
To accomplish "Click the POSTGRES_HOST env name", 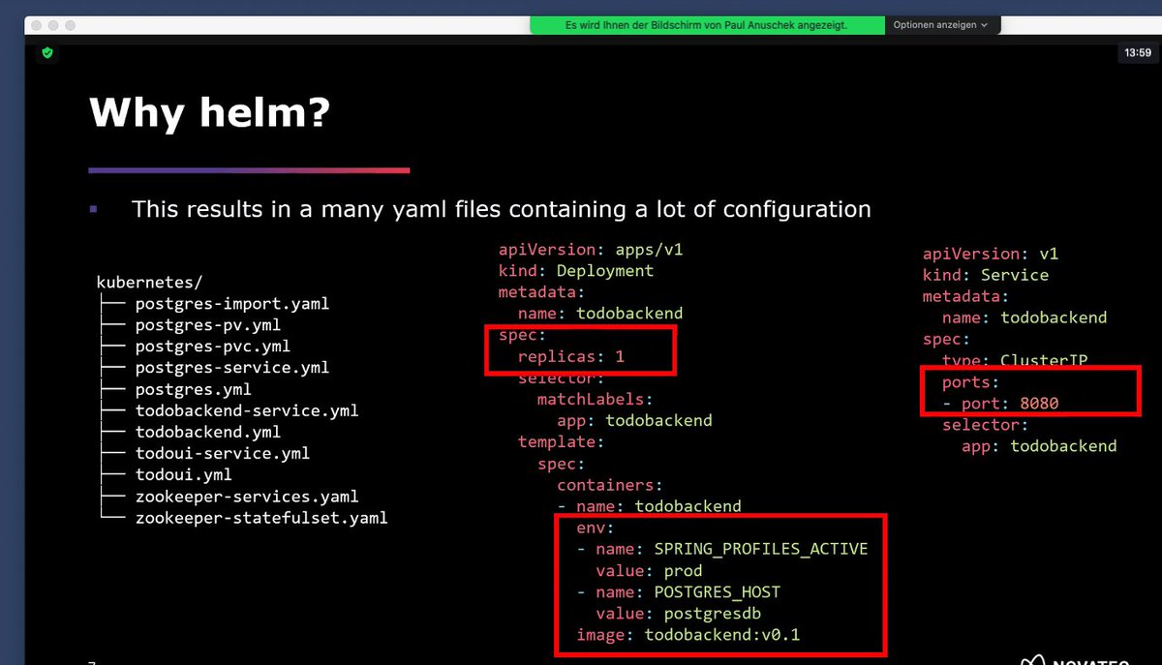I will pyautogui.click(x=718, y=591).
